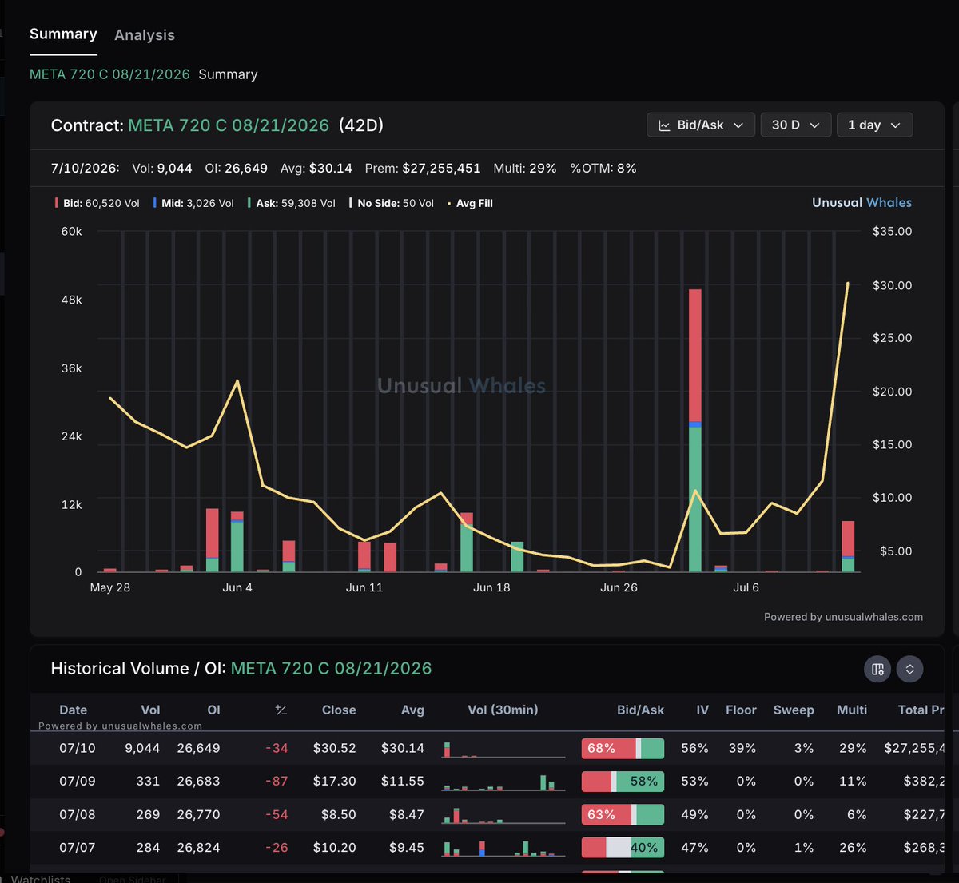Sort table by OI column

pyautogui.click(x=213, y=710)
